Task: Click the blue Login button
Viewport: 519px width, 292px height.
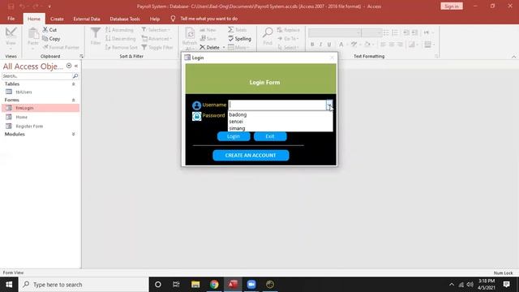Action: 234,136
